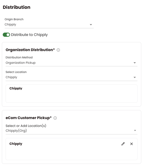
Task: Click Chipply(Org) value in location field
Action: 16,130
